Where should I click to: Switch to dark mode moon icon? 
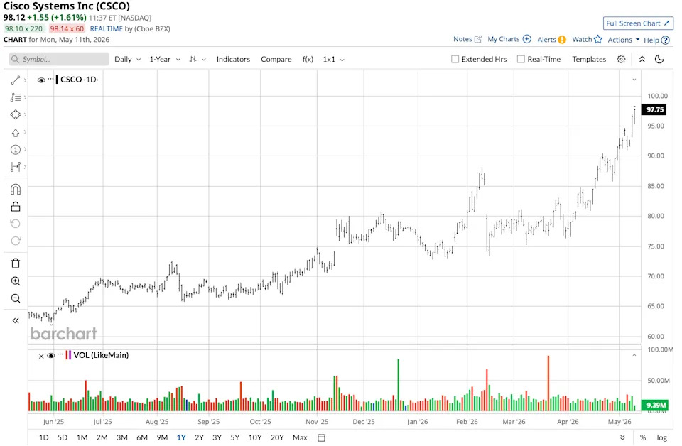point(659,59)
